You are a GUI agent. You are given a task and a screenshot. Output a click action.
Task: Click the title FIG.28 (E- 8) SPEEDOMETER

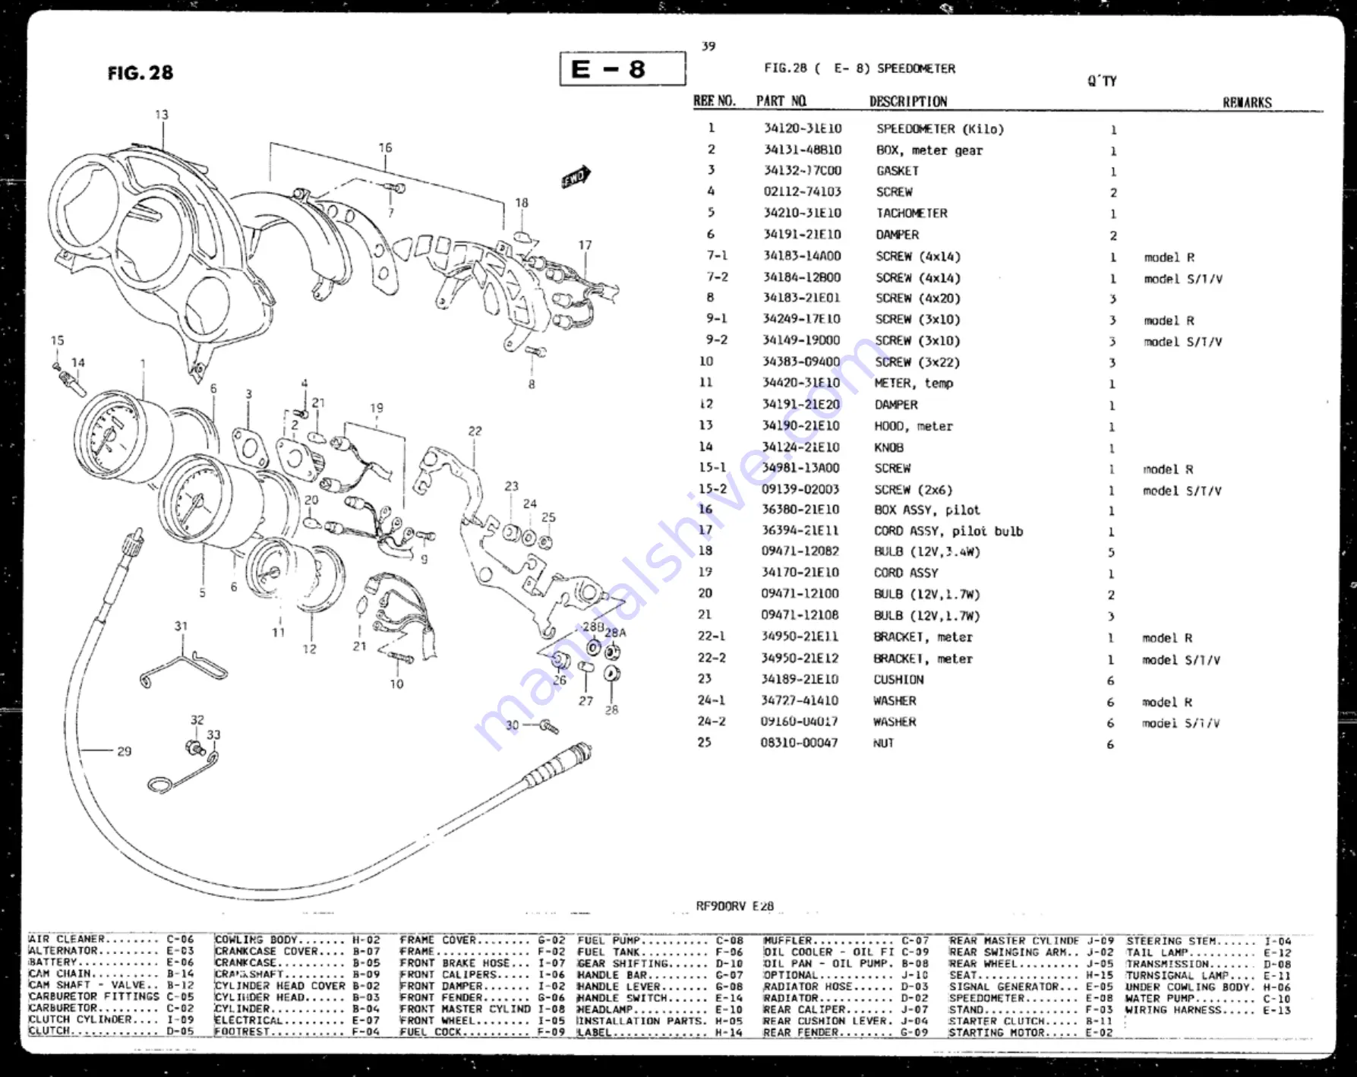pos(860,68)
